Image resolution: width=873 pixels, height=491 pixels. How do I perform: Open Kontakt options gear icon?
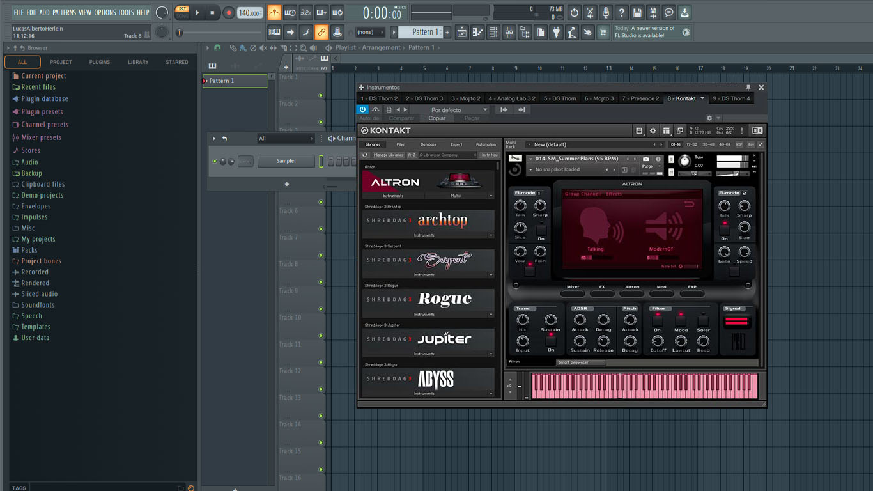[x=653, y=130]
